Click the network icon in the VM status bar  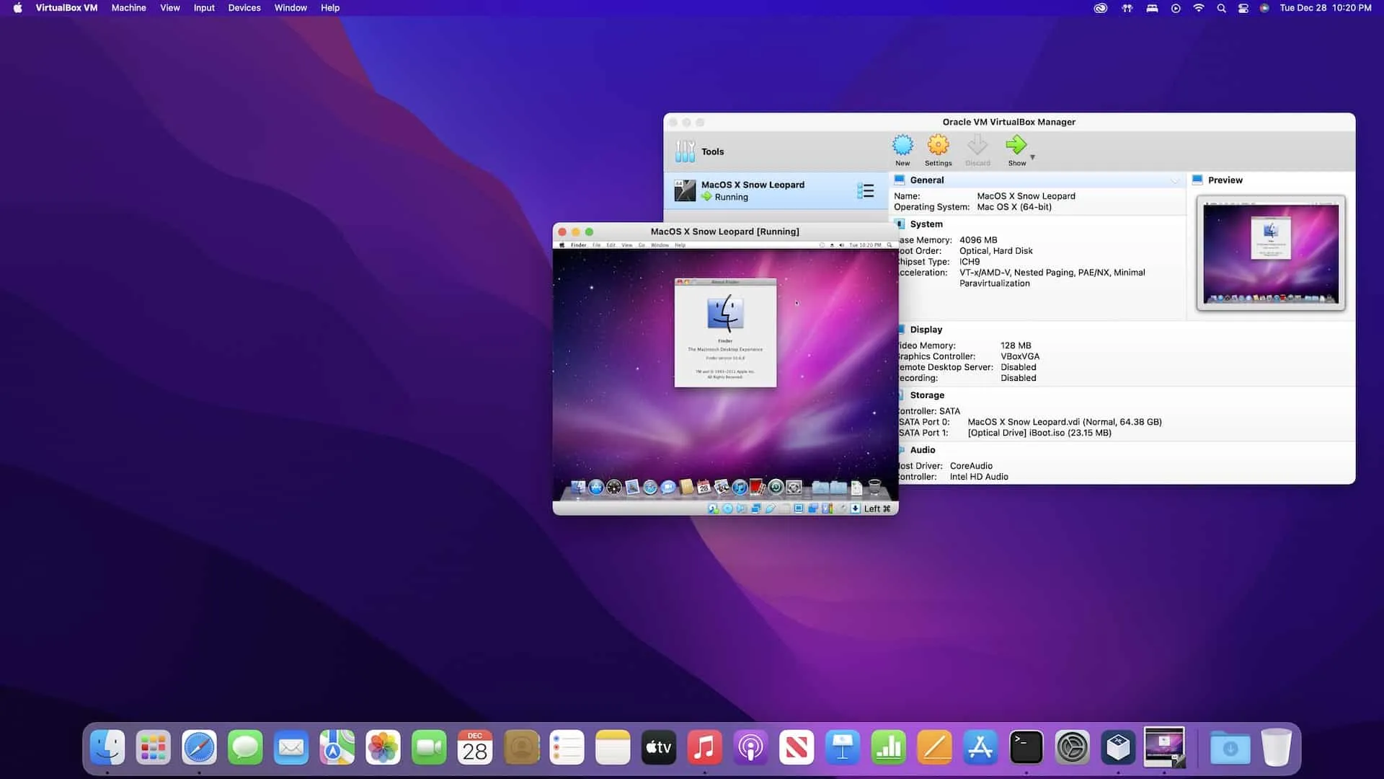tap(755, 509)
